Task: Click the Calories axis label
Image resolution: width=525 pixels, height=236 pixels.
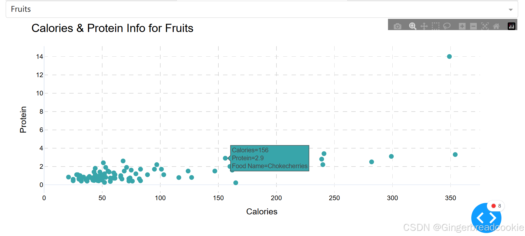Action: (x=262, y=211)
